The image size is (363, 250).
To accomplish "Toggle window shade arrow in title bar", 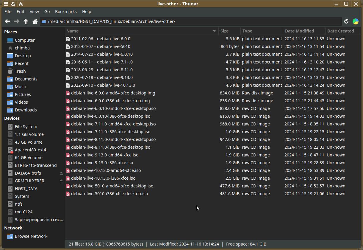I will 21,4.
